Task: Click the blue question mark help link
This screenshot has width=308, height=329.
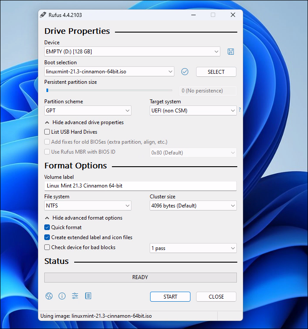Action: tap(239, 109)
